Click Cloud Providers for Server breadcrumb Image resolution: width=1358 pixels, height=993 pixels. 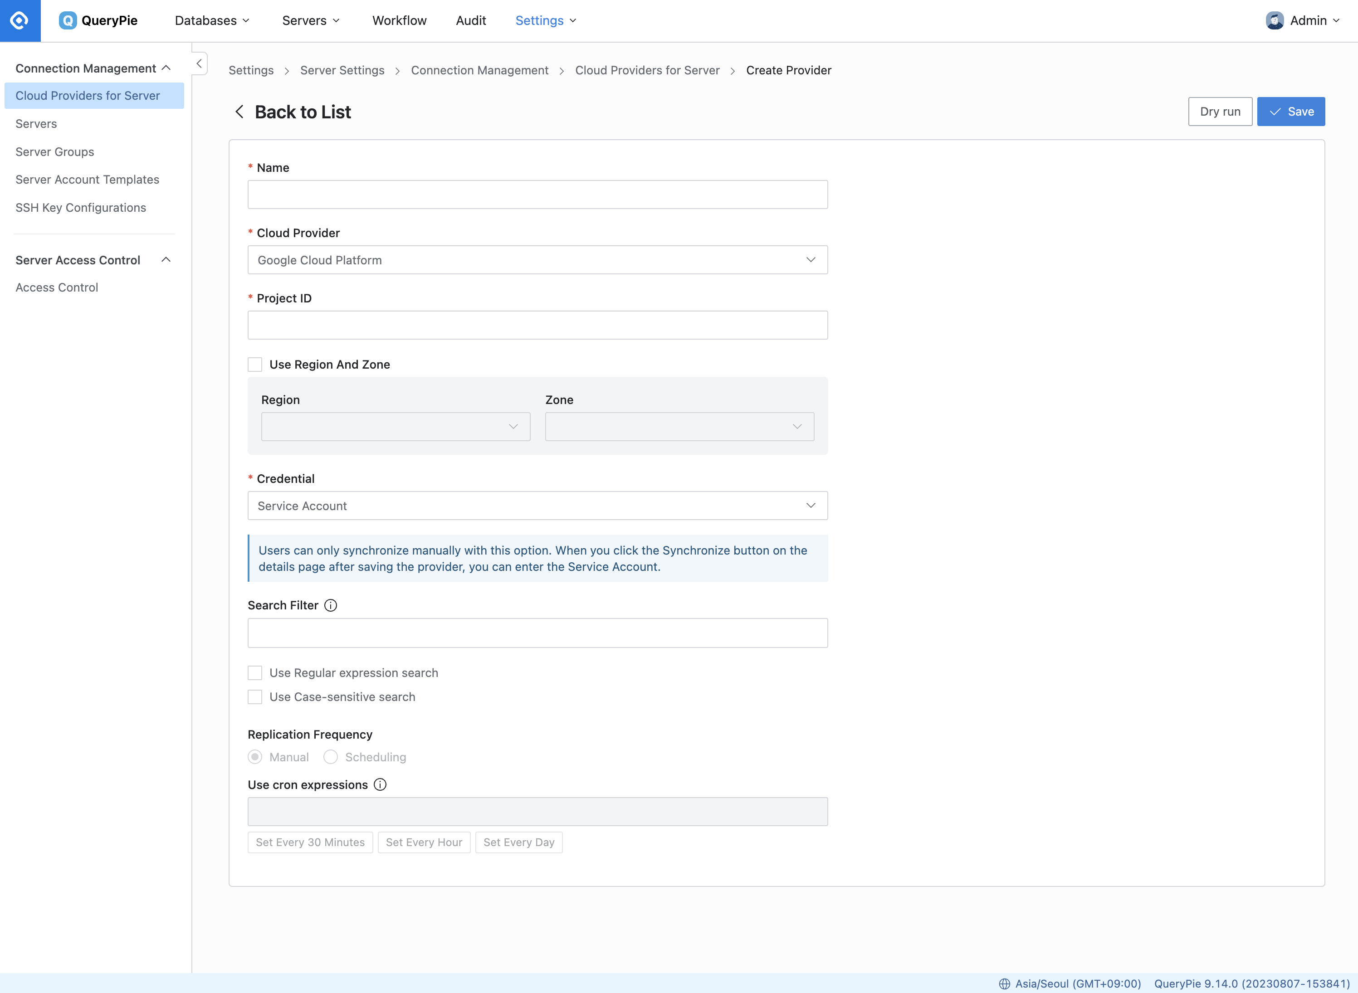tap(647, 70)
